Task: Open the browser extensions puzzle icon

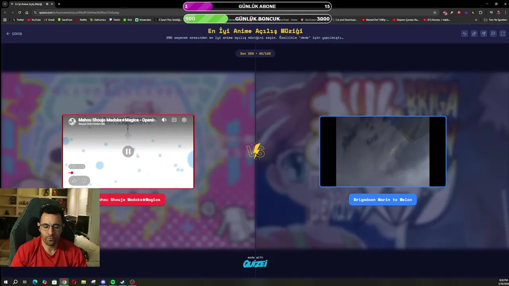Action: tap(480, 12)
